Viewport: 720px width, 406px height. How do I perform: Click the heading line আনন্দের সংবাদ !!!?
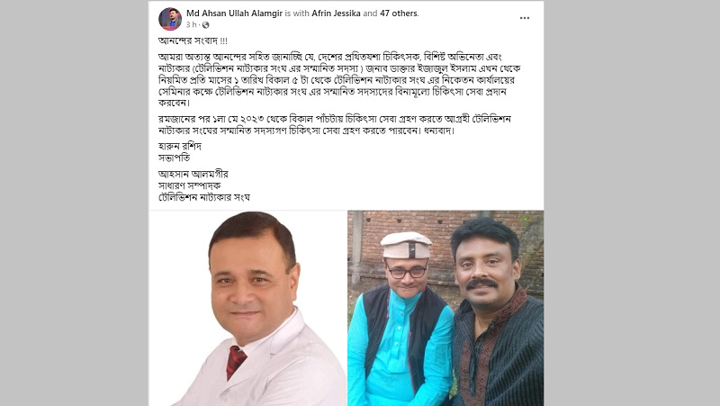point(193,41)
